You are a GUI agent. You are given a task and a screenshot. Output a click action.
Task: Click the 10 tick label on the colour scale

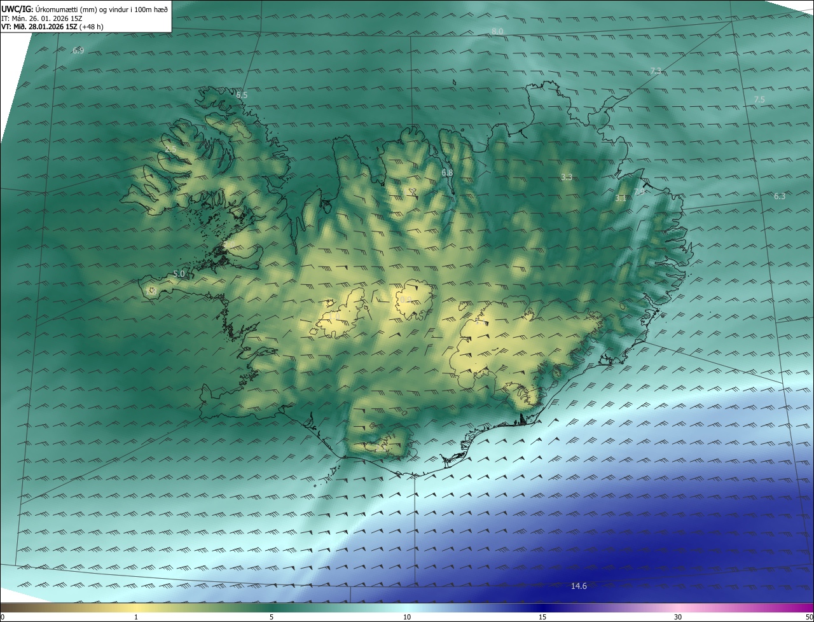(407, 617)
